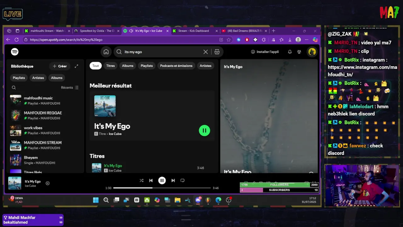
Task: Select Podcasts et émissions filter
Action: pos(176,66)
